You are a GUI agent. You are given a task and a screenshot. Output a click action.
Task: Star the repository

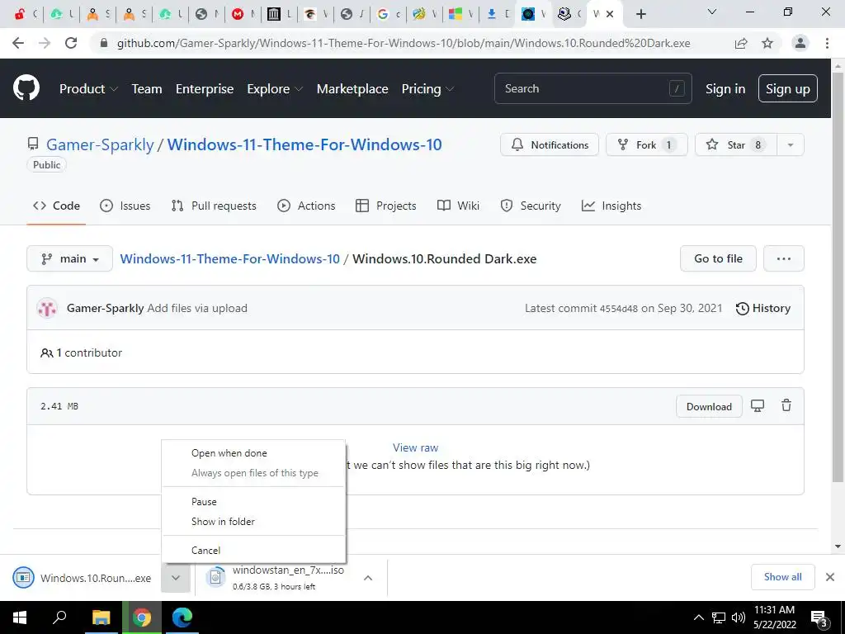(735, 144)
